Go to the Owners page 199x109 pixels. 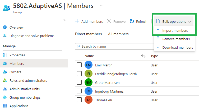tap(15, 72)
